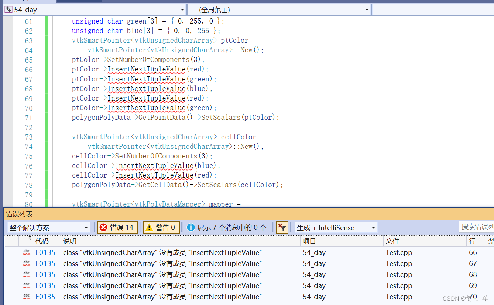Click the member navigation icon beside 54_day
The image size is (494, 305).
click(8, 10)
